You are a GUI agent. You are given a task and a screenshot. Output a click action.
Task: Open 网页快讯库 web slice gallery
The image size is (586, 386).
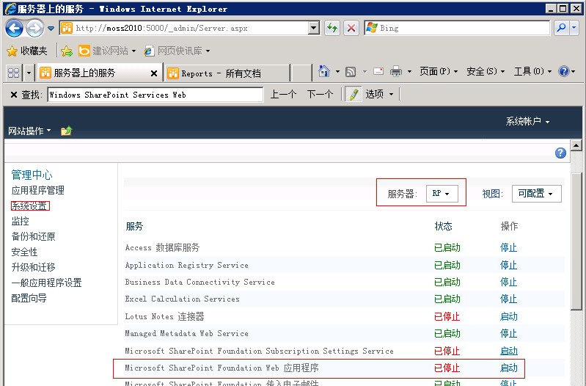tap(177, 51)
